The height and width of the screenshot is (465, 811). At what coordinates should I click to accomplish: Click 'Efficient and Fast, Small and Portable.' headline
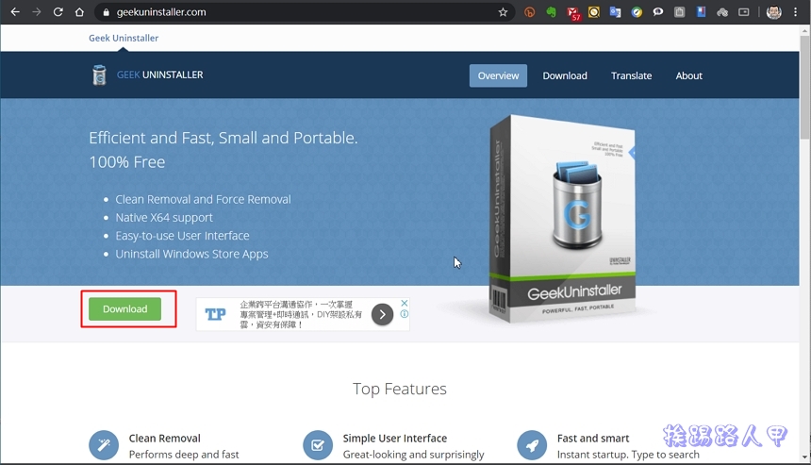point(223,138)
